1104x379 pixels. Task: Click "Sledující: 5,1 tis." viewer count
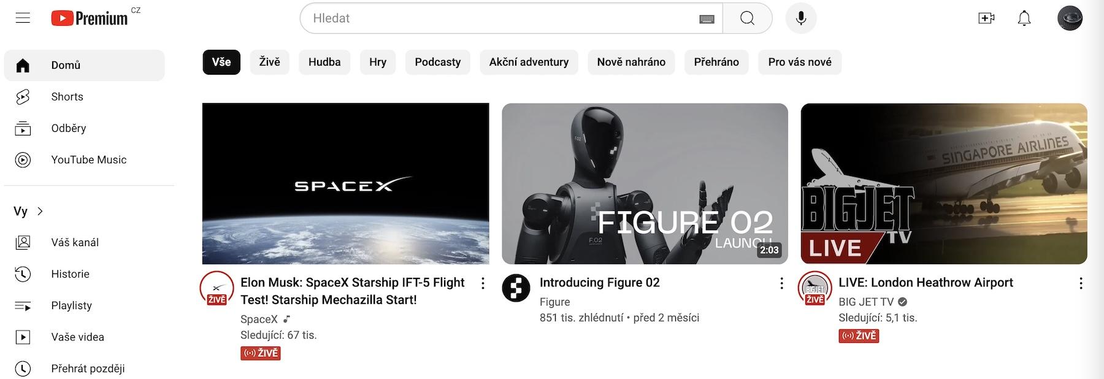click(x=878, y=318)
